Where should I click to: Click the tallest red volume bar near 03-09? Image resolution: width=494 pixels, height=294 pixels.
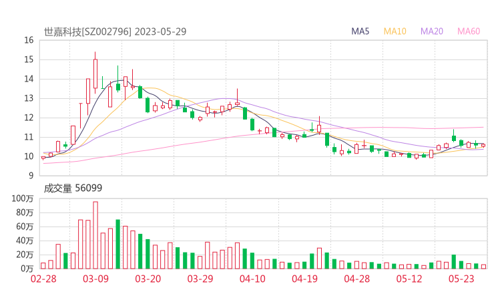95,235
